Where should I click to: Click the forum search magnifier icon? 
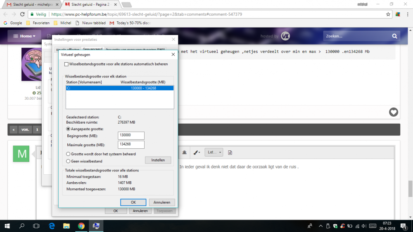[394, 36]
